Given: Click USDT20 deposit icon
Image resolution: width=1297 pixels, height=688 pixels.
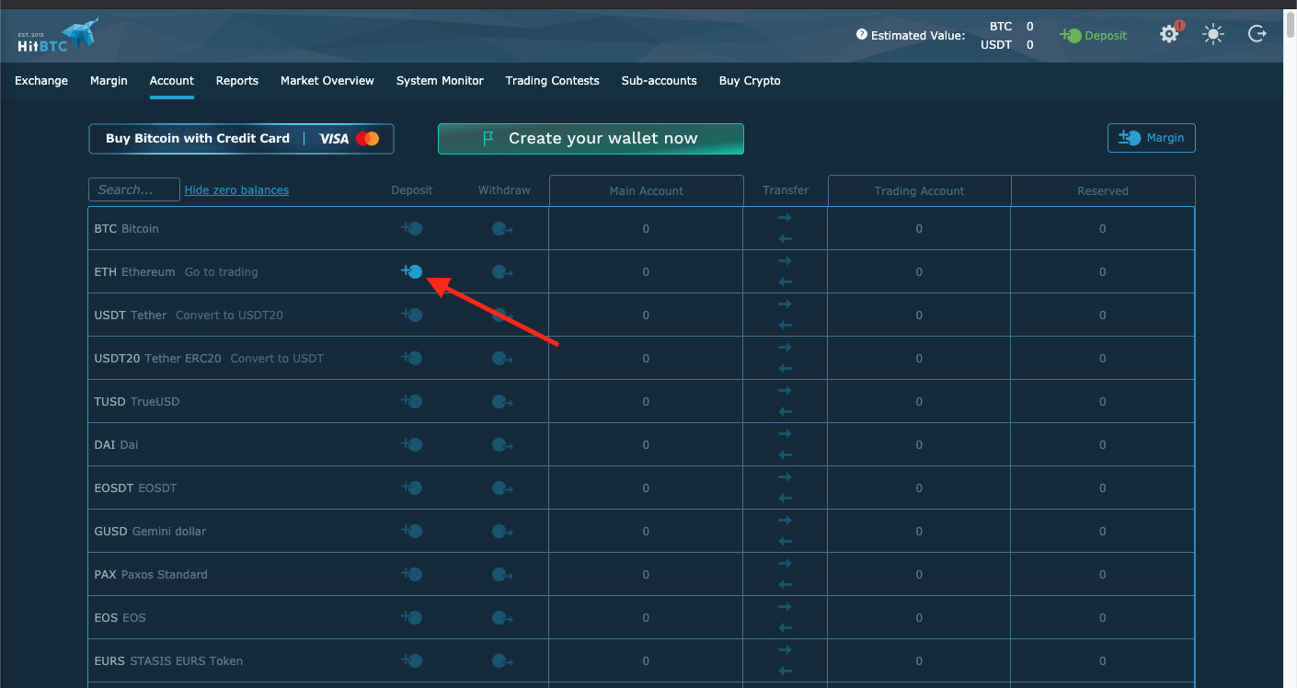Looking at the screenshot, I should (x=411, y=358).
